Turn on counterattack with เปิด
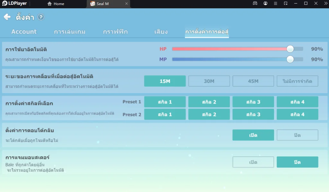This screenshot has height=192, width=329. [x=253, y=135]
